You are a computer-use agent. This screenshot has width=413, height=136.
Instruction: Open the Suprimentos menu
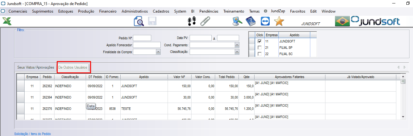tap(43, 11)
